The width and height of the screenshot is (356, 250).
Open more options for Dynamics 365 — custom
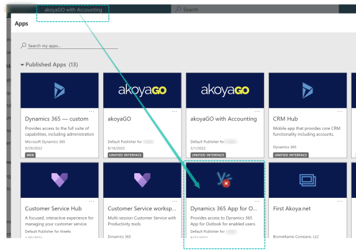91,111
